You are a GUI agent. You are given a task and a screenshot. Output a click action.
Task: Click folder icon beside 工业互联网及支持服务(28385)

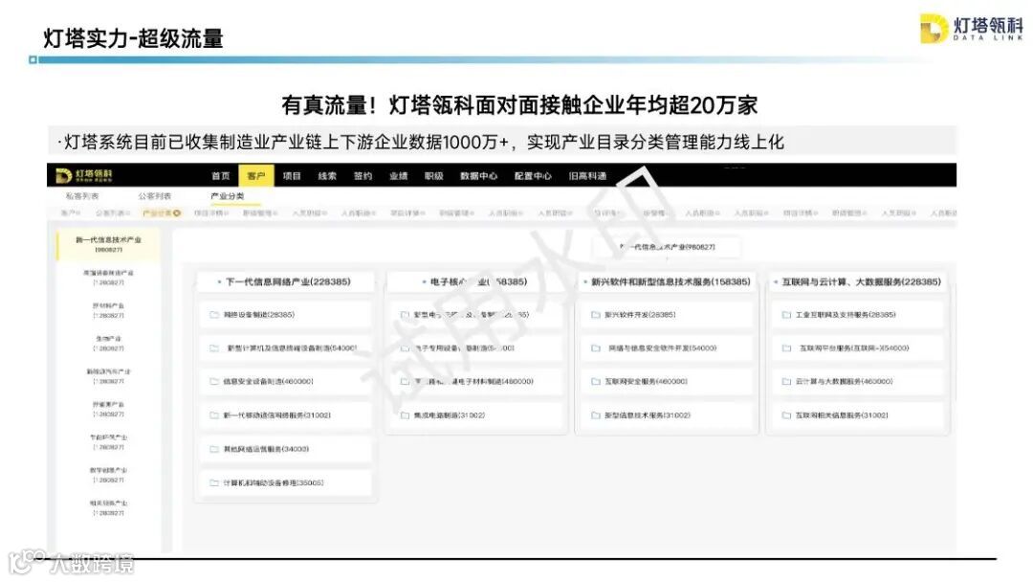[x=786, y=315]
